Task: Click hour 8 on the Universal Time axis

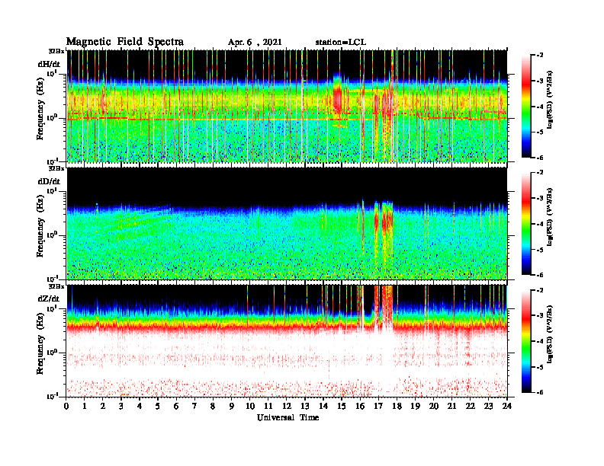Action: 213,406
